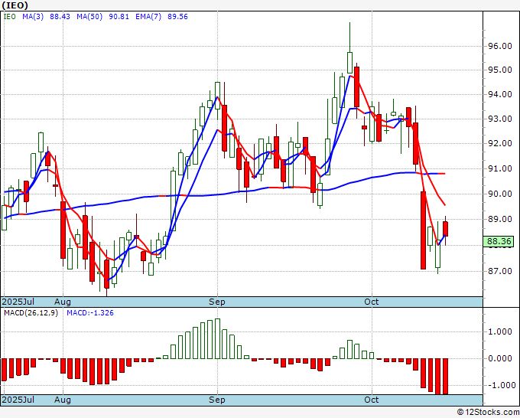This screenshot has width=520, height=418.
Task: Click the Sep label on MACD axis
Action: (217, 400)
